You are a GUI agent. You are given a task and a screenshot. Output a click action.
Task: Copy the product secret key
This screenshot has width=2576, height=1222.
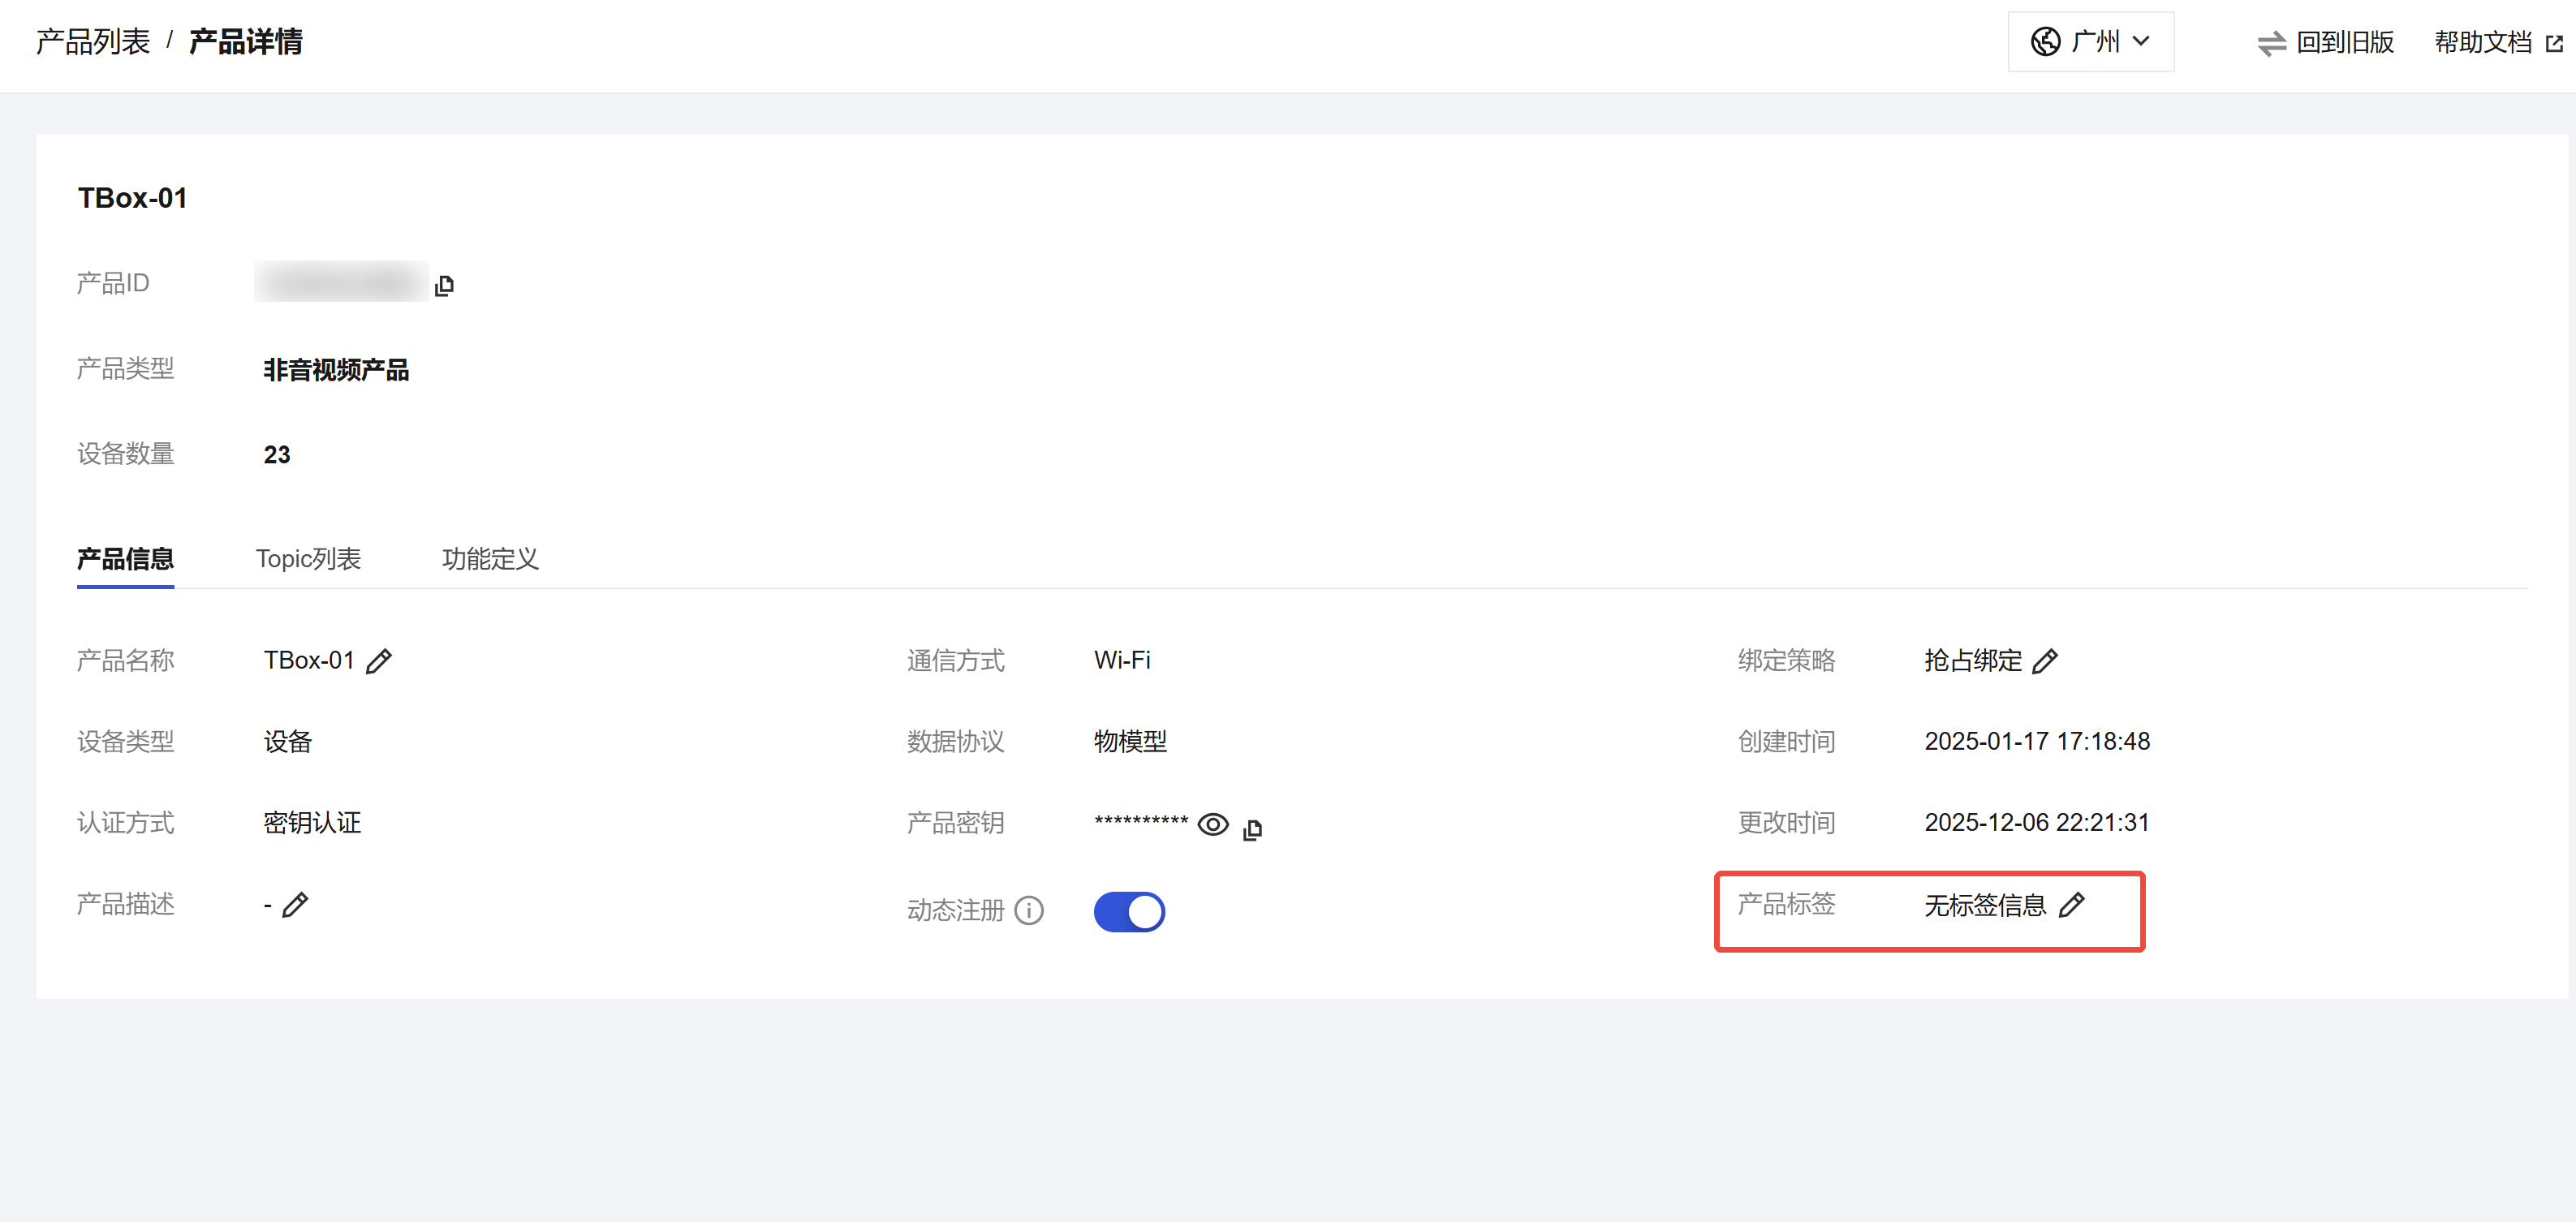click(1252, 829)
